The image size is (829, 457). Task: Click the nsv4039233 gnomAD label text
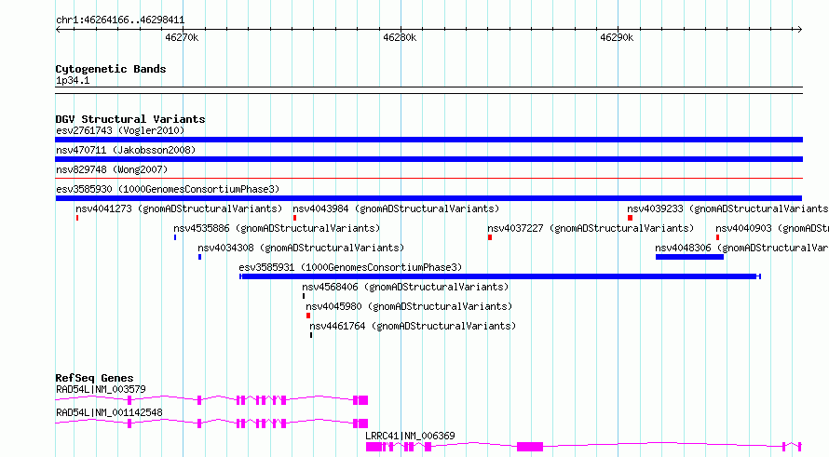click(x=727, y=208)
